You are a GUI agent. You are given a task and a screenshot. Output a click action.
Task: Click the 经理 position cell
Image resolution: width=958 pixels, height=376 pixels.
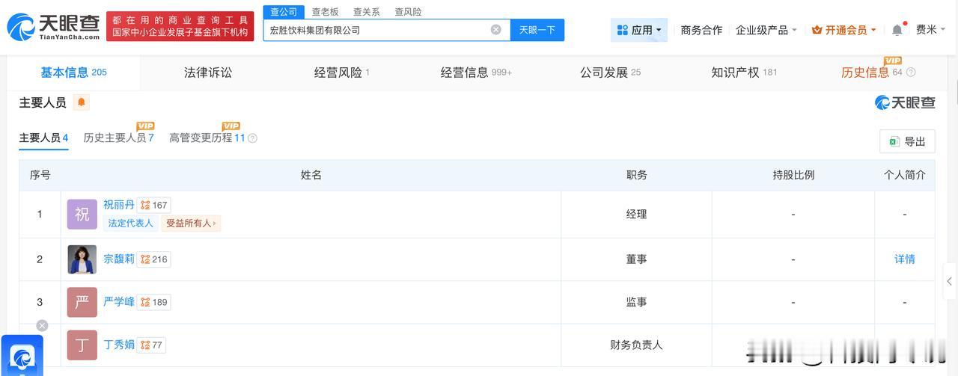pyautogui.click(x=636, y=214)
